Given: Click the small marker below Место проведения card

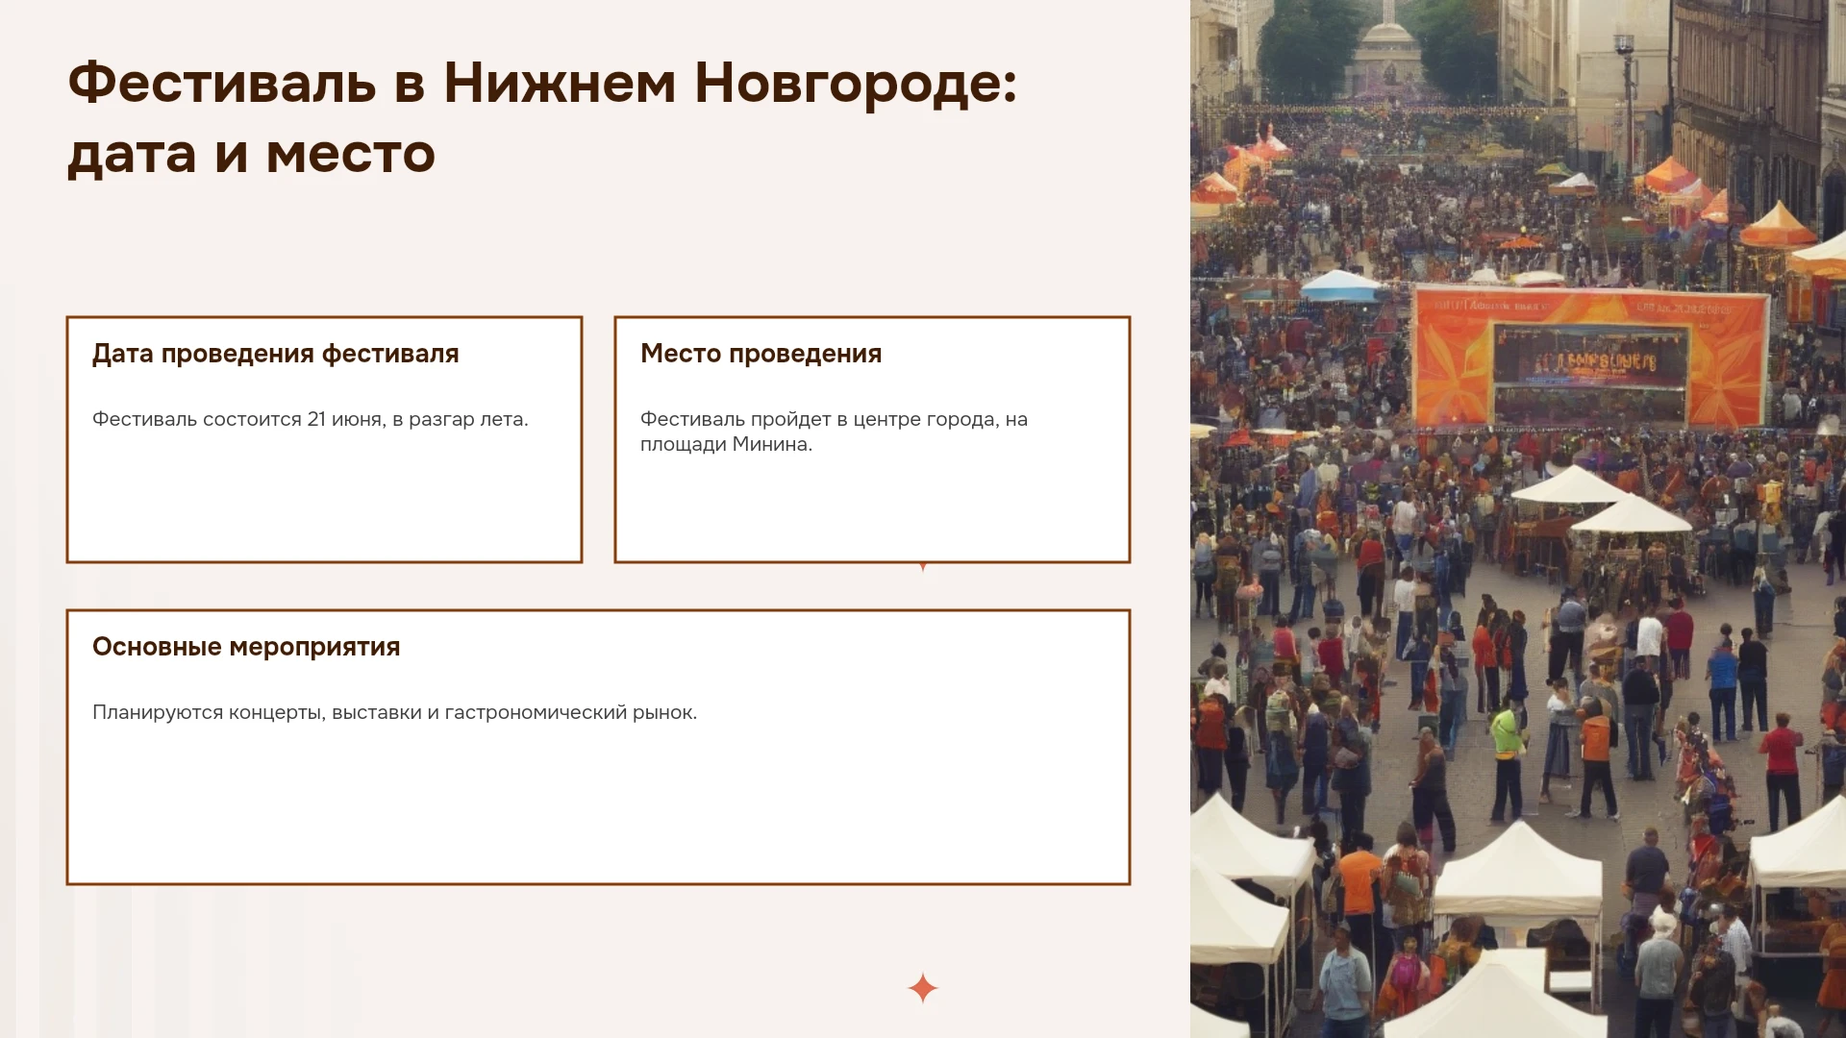Looking at the screenshot, I should [923, 567].
